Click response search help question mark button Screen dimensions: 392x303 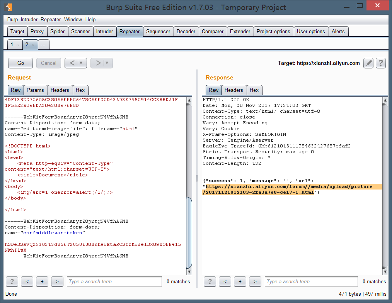coord(210,281)
